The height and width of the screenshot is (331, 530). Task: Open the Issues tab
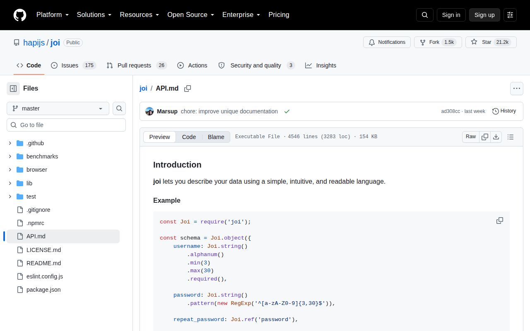[73, 65]
